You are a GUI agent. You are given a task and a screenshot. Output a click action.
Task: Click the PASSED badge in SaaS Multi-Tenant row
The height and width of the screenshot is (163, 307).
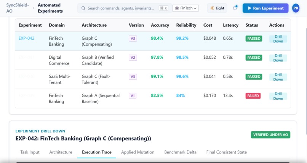tap(254, 76)
